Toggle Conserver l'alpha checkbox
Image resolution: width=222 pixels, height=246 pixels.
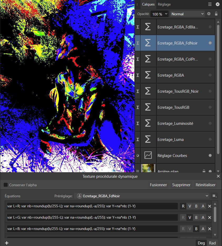point(6,185)
